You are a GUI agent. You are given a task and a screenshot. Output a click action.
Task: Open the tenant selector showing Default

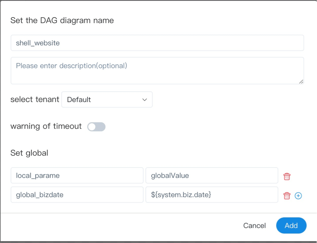click(107, 100)
